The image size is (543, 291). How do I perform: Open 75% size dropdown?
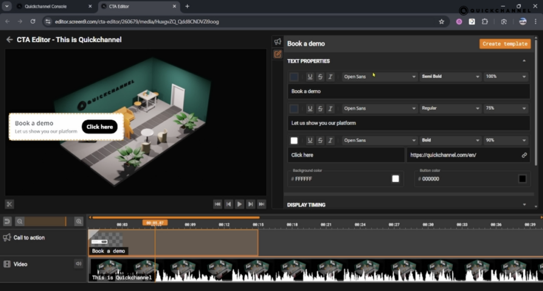pyautogui.click(x=505, y=108)
